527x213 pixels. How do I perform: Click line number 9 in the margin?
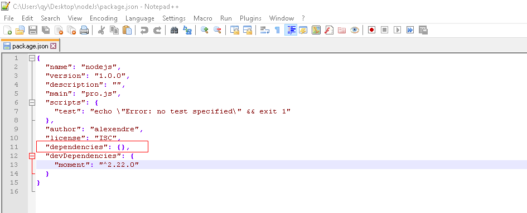pos(16,129)
